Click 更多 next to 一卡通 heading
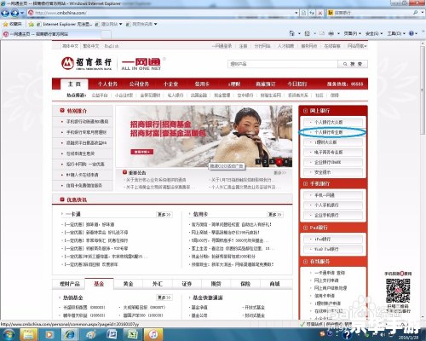Image resolution: width=426 pixels, height=341 pixels. (164, 215)
